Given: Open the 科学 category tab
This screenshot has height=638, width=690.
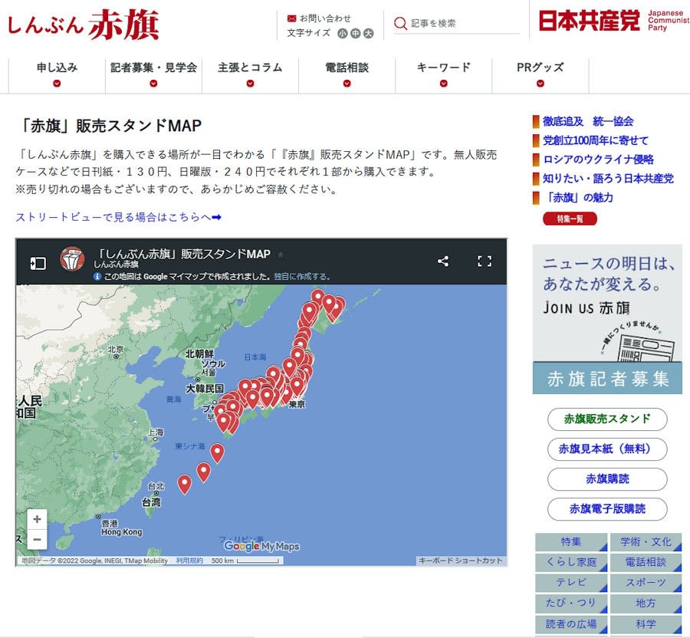Looking at the screenshot, I should 646,624.
